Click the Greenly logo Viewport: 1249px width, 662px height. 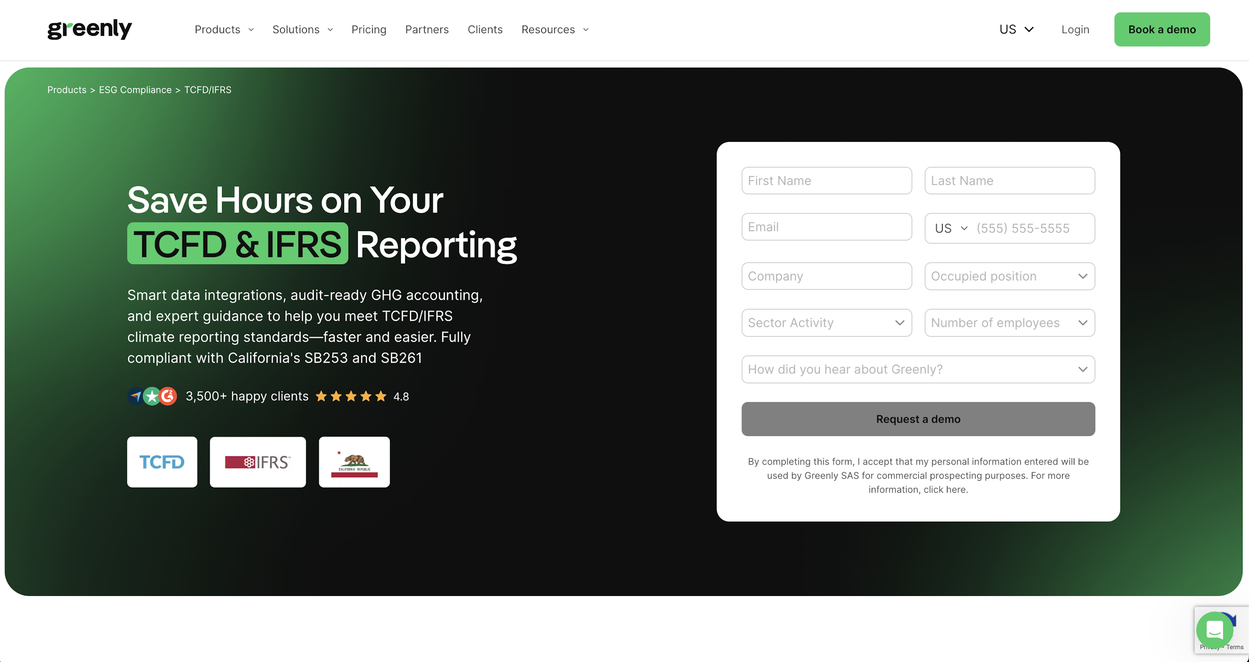tap(90, 30)
